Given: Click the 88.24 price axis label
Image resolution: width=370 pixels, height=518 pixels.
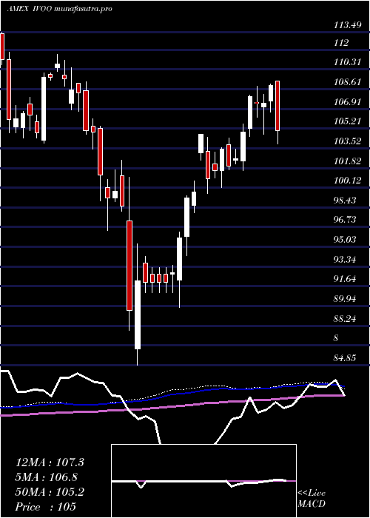Looking at the screenshot, I should click(x=346, y=319).
